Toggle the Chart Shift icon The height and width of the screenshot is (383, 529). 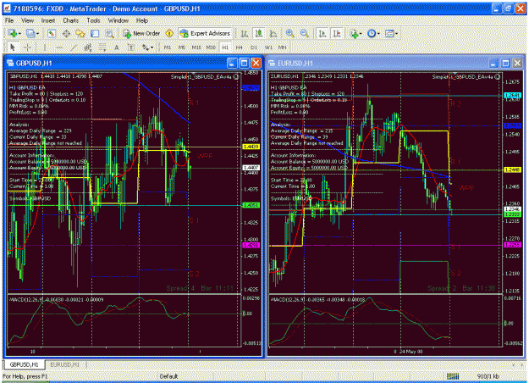337,33
